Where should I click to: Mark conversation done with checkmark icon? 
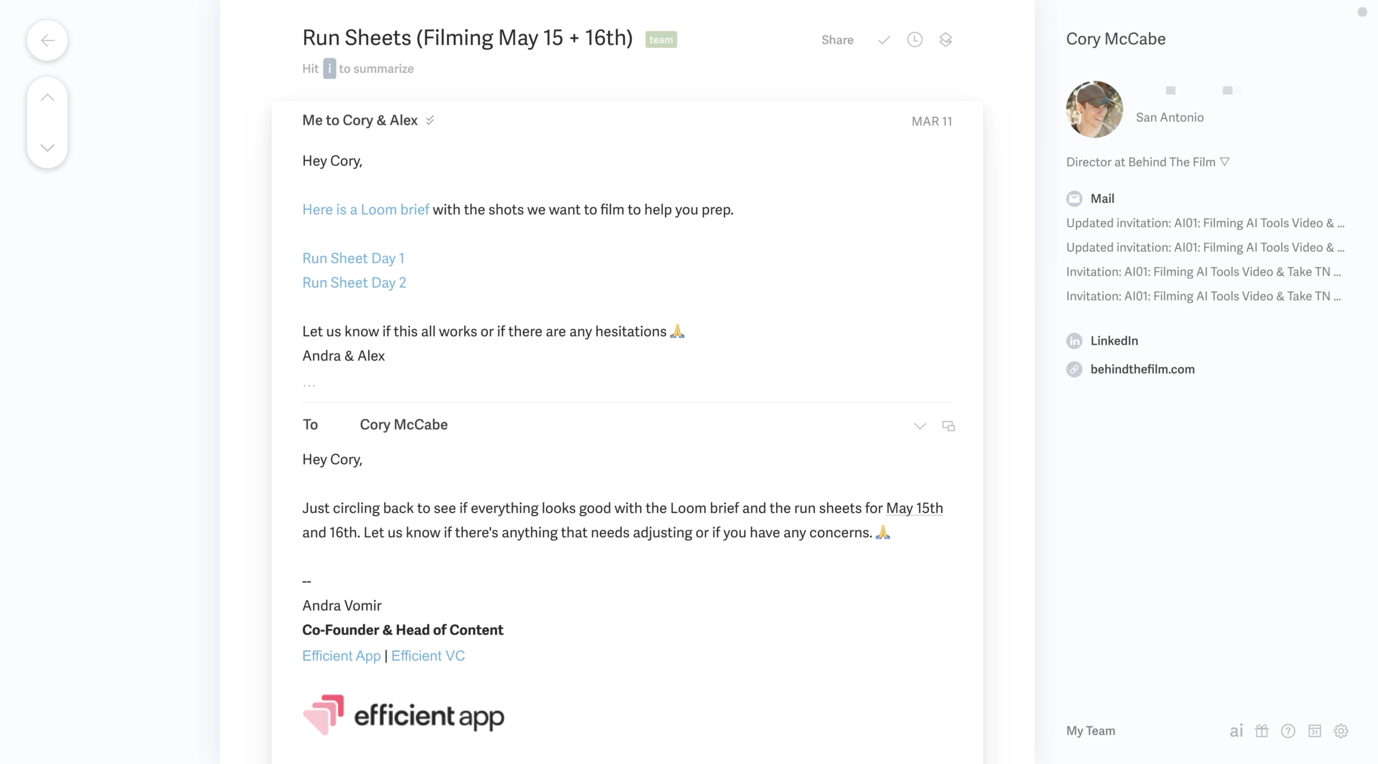[x=883, y=40]
